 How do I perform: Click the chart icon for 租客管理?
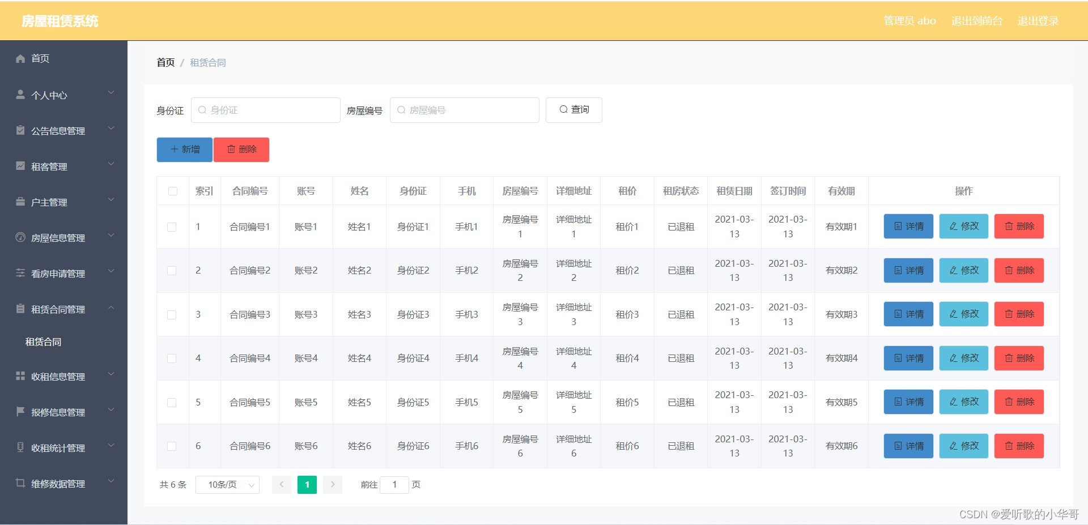20,166
